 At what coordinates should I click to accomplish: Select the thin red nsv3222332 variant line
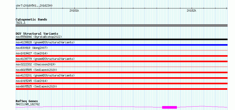tap(121, 67)
